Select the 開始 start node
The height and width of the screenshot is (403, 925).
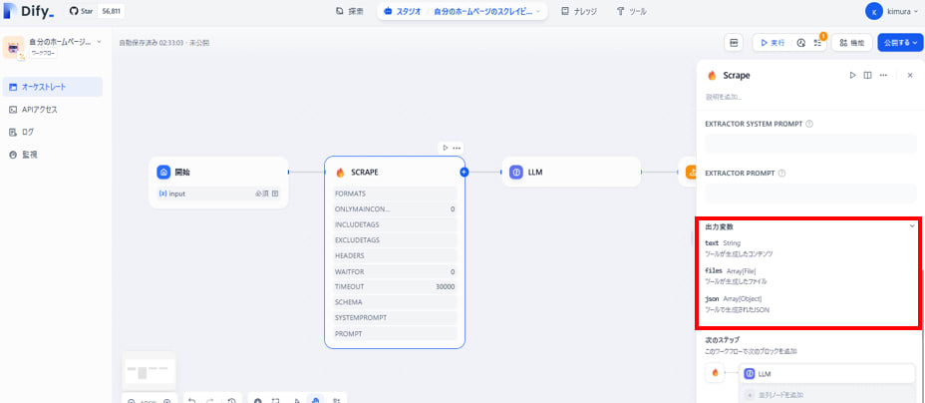(218, 183)
